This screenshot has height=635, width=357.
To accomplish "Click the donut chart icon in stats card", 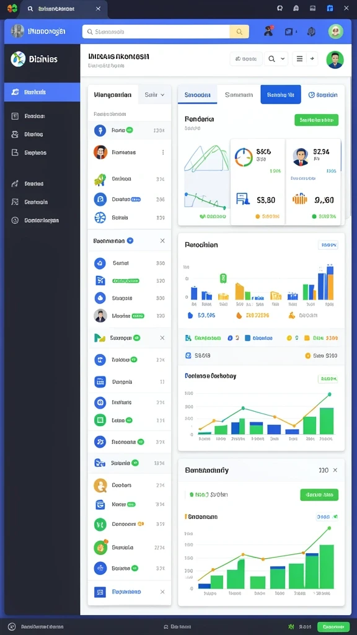I will pos(244,157).
